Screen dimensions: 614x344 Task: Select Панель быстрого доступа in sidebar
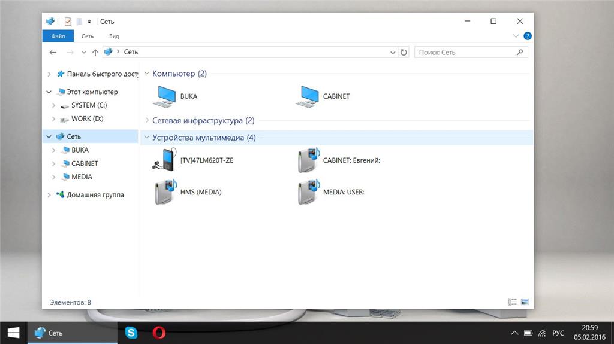(97, 74)
